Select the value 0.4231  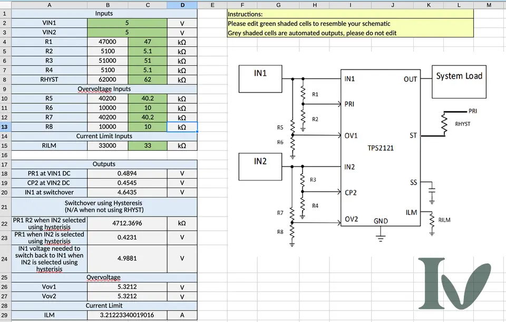click(127, 238)
